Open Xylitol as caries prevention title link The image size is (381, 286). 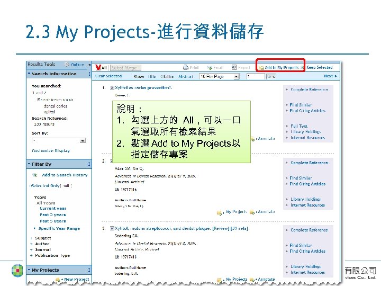[143, 87]
